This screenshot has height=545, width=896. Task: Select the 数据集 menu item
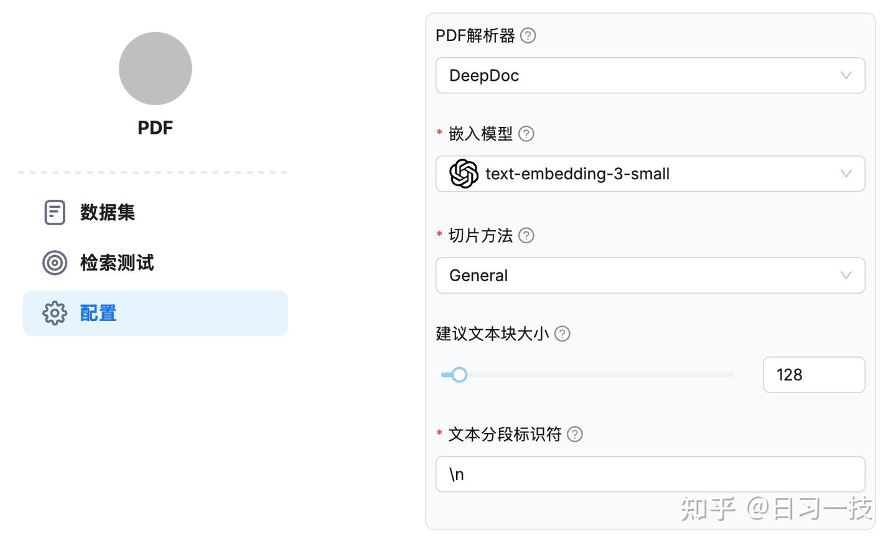tap(108, 212)
